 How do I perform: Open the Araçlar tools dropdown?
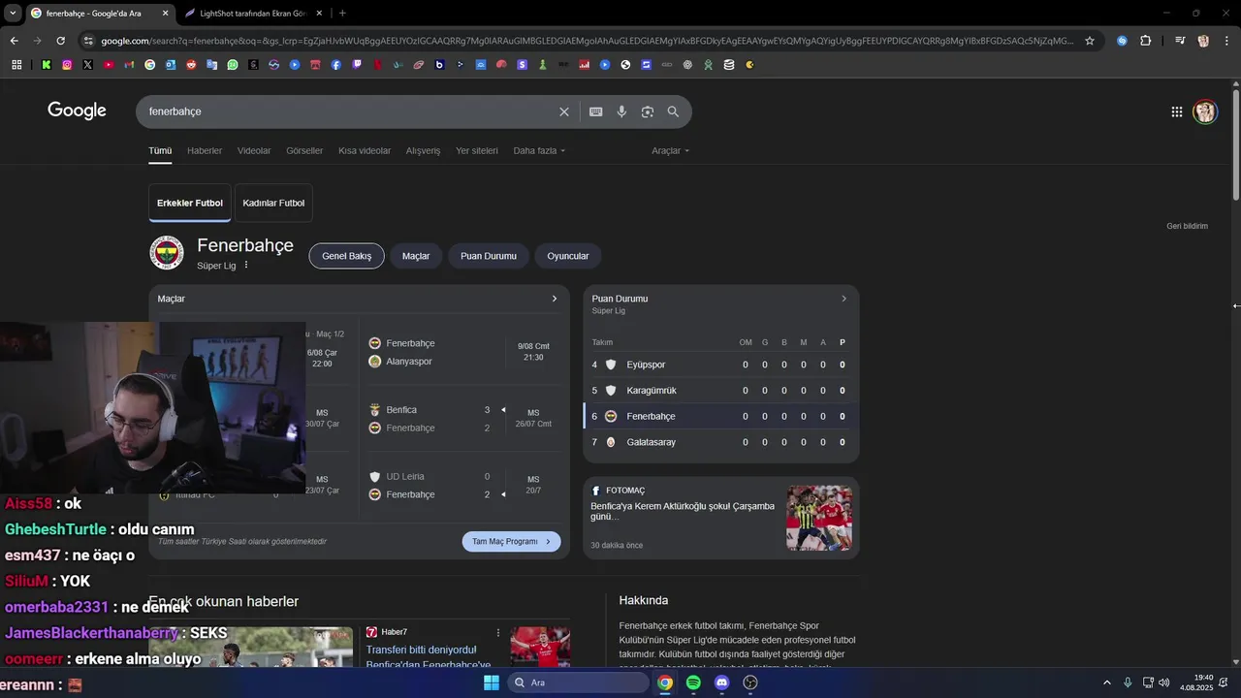tap(671, 151)
